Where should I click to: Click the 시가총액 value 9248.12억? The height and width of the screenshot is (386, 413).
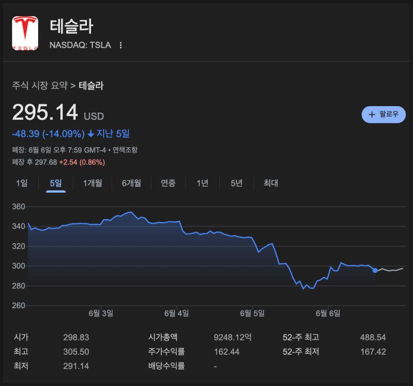(233, 337)
